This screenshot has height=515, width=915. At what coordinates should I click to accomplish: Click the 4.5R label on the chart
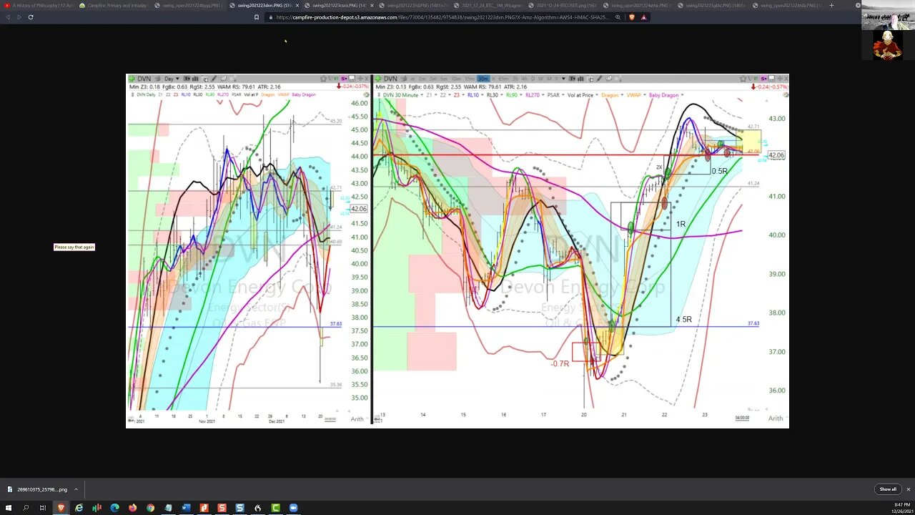pyautogui.click(x=683, y=320)
